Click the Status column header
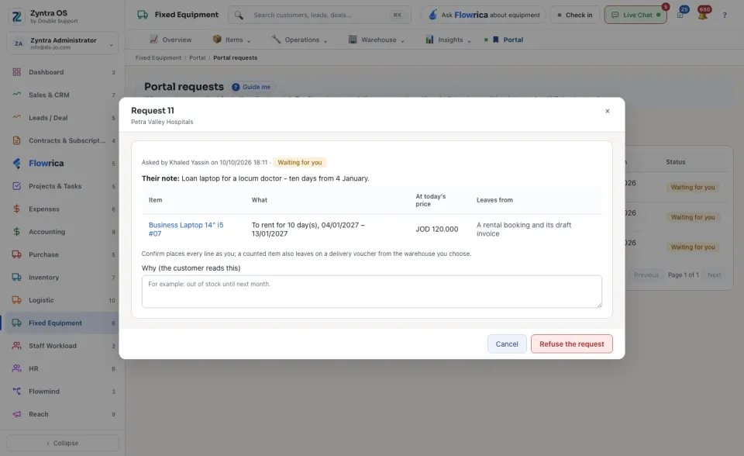Screen dimensions: 744x456 point(675,162)
